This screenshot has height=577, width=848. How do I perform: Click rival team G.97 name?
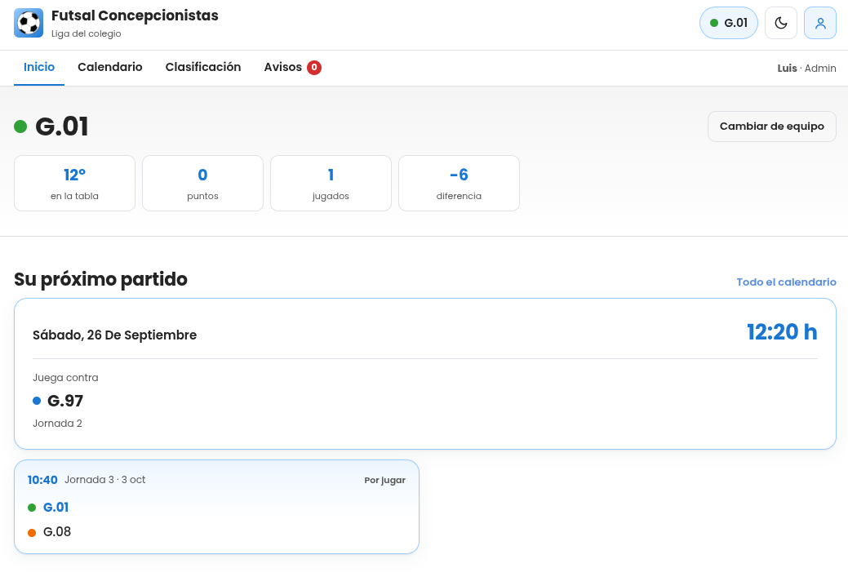pyautogui.click(x=65, y=401)
